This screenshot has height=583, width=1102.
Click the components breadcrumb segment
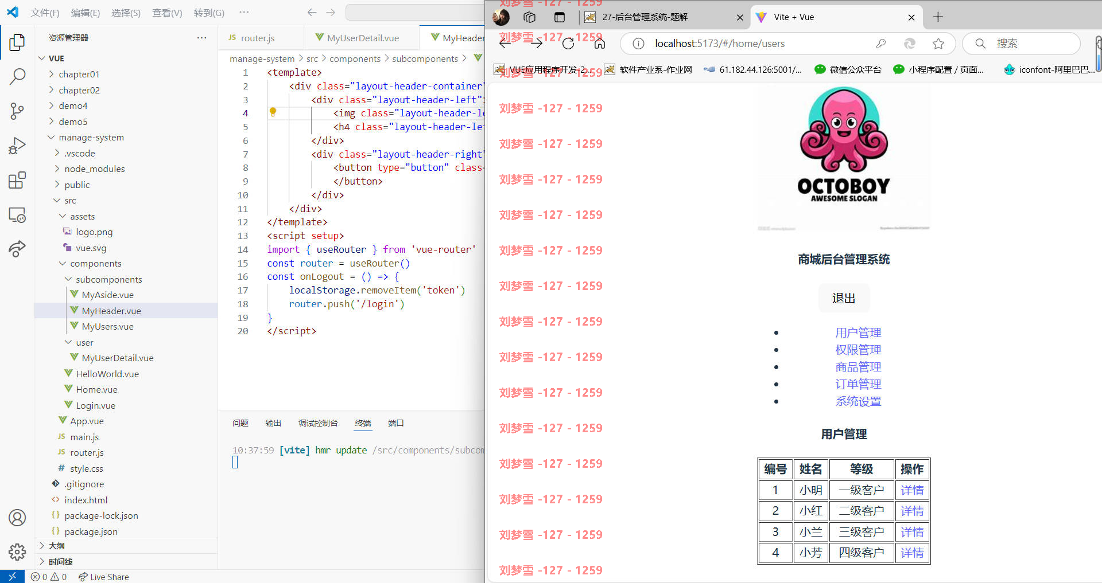(355, 58)
